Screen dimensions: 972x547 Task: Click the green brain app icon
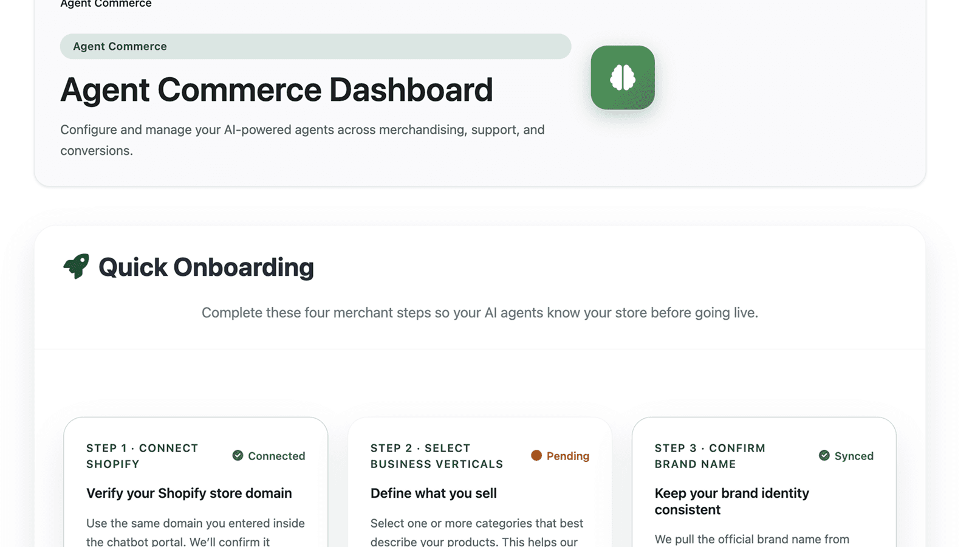point(622,78)
